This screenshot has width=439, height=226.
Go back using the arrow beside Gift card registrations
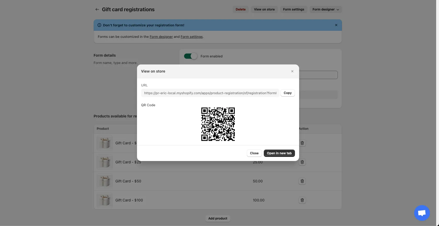pos(97,9)
